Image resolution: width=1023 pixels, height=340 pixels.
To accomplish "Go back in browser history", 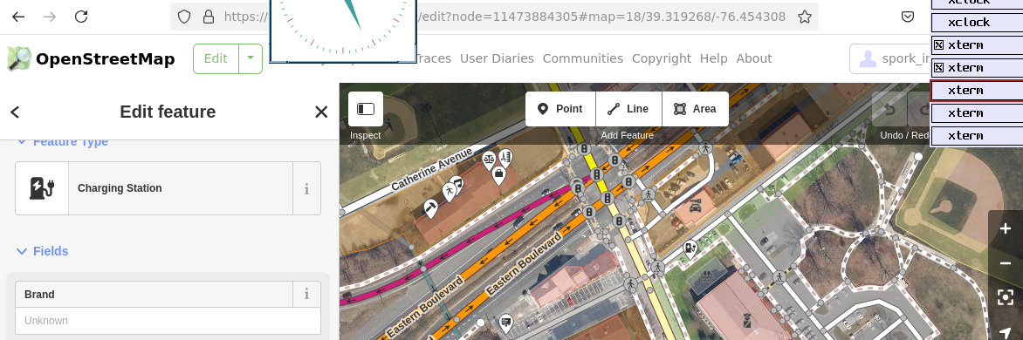I will (18, 17).
